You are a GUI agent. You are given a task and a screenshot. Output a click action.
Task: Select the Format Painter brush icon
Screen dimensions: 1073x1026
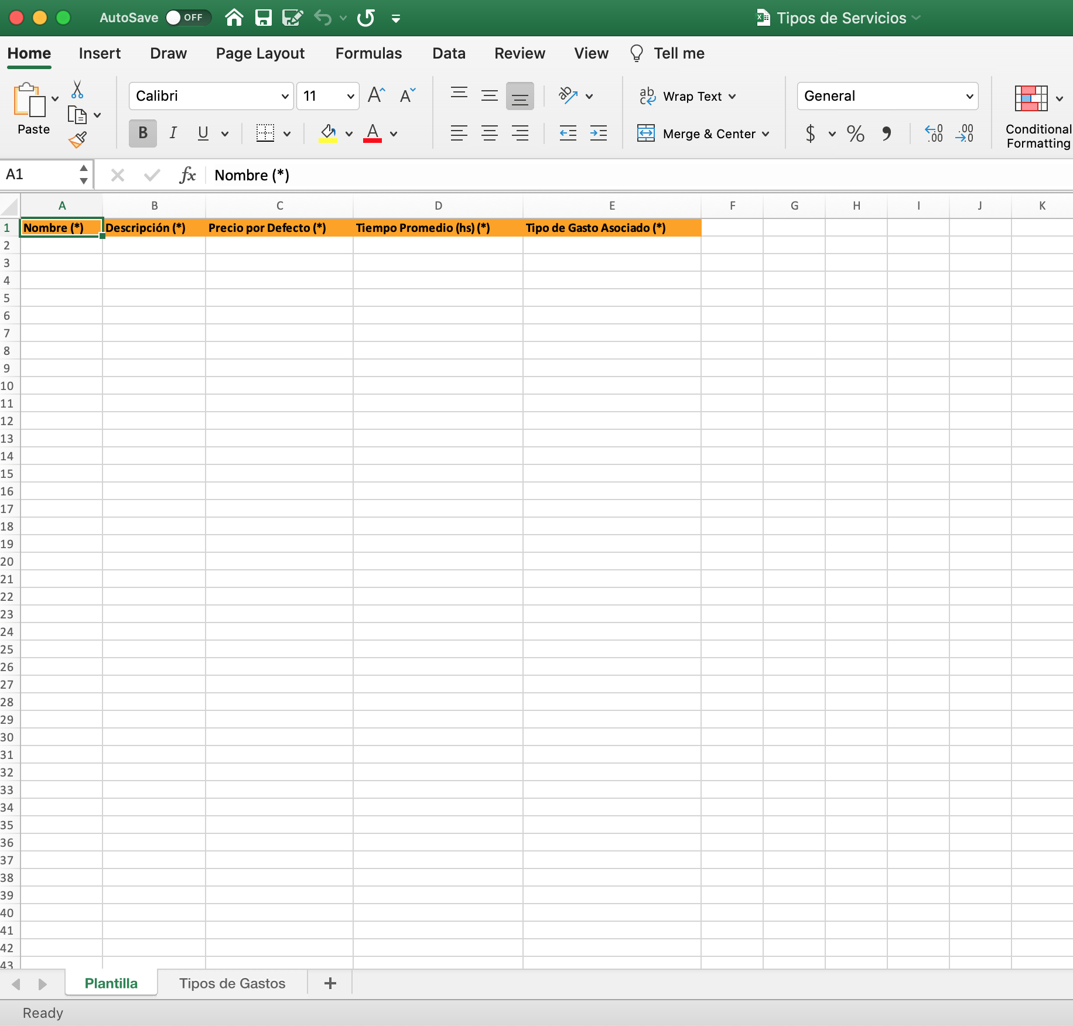click(x=77, y=140)
